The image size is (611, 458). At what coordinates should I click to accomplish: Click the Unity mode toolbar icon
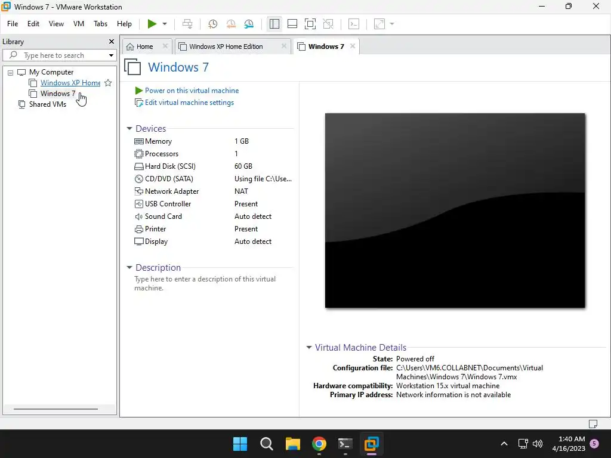click(x=328, y=24)
